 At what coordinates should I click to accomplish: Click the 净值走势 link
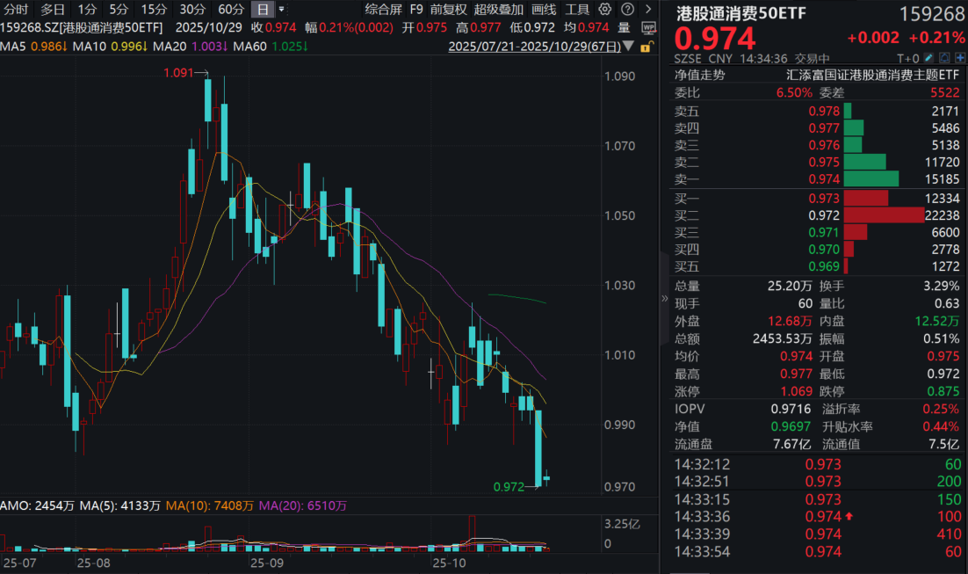699,76
